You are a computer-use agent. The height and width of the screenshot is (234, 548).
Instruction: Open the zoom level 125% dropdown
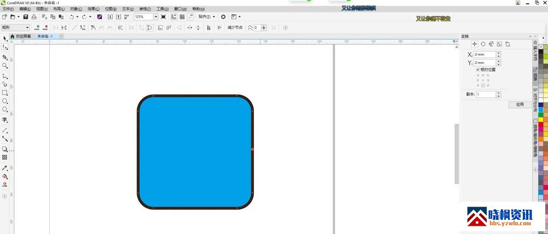156,17
